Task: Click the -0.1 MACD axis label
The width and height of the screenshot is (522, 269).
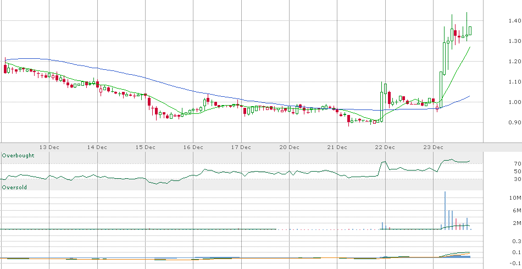Action: point(516,263)
